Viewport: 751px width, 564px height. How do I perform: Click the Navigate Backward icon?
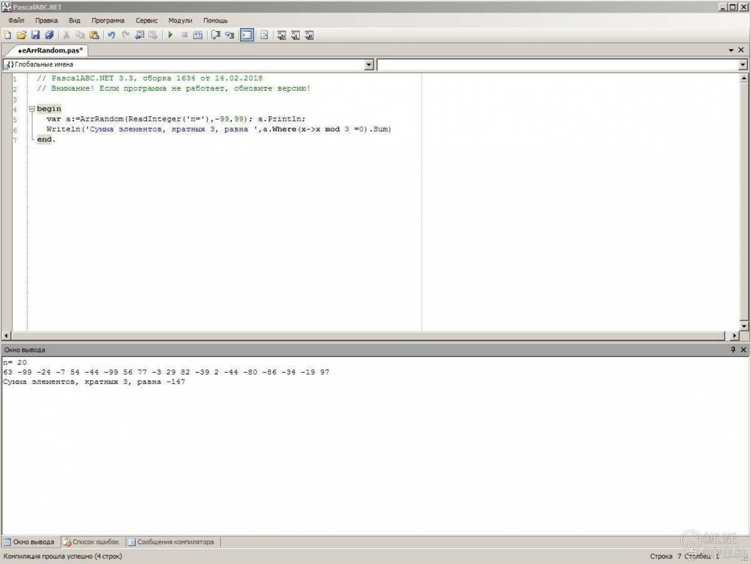click(139, 35)
